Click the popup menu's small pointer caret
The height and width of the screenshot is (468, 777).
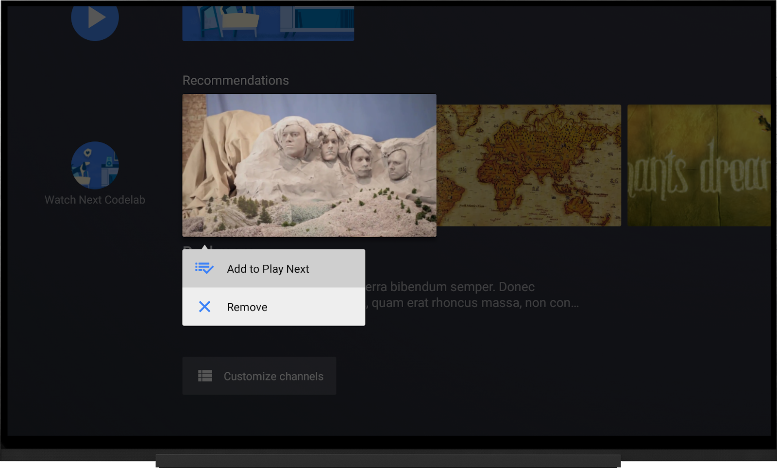[205, 247]
